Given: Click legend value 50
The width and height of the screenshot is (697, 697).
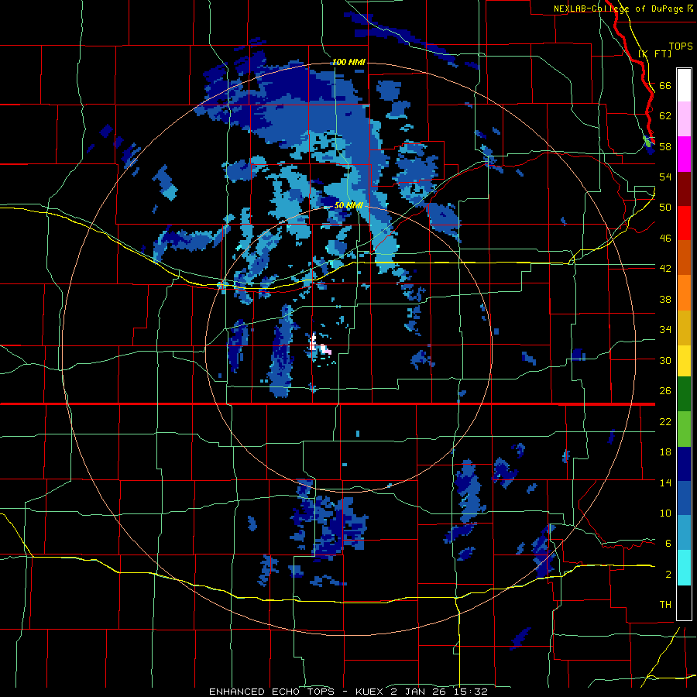Looking at the screenshot, I should 665,208.
